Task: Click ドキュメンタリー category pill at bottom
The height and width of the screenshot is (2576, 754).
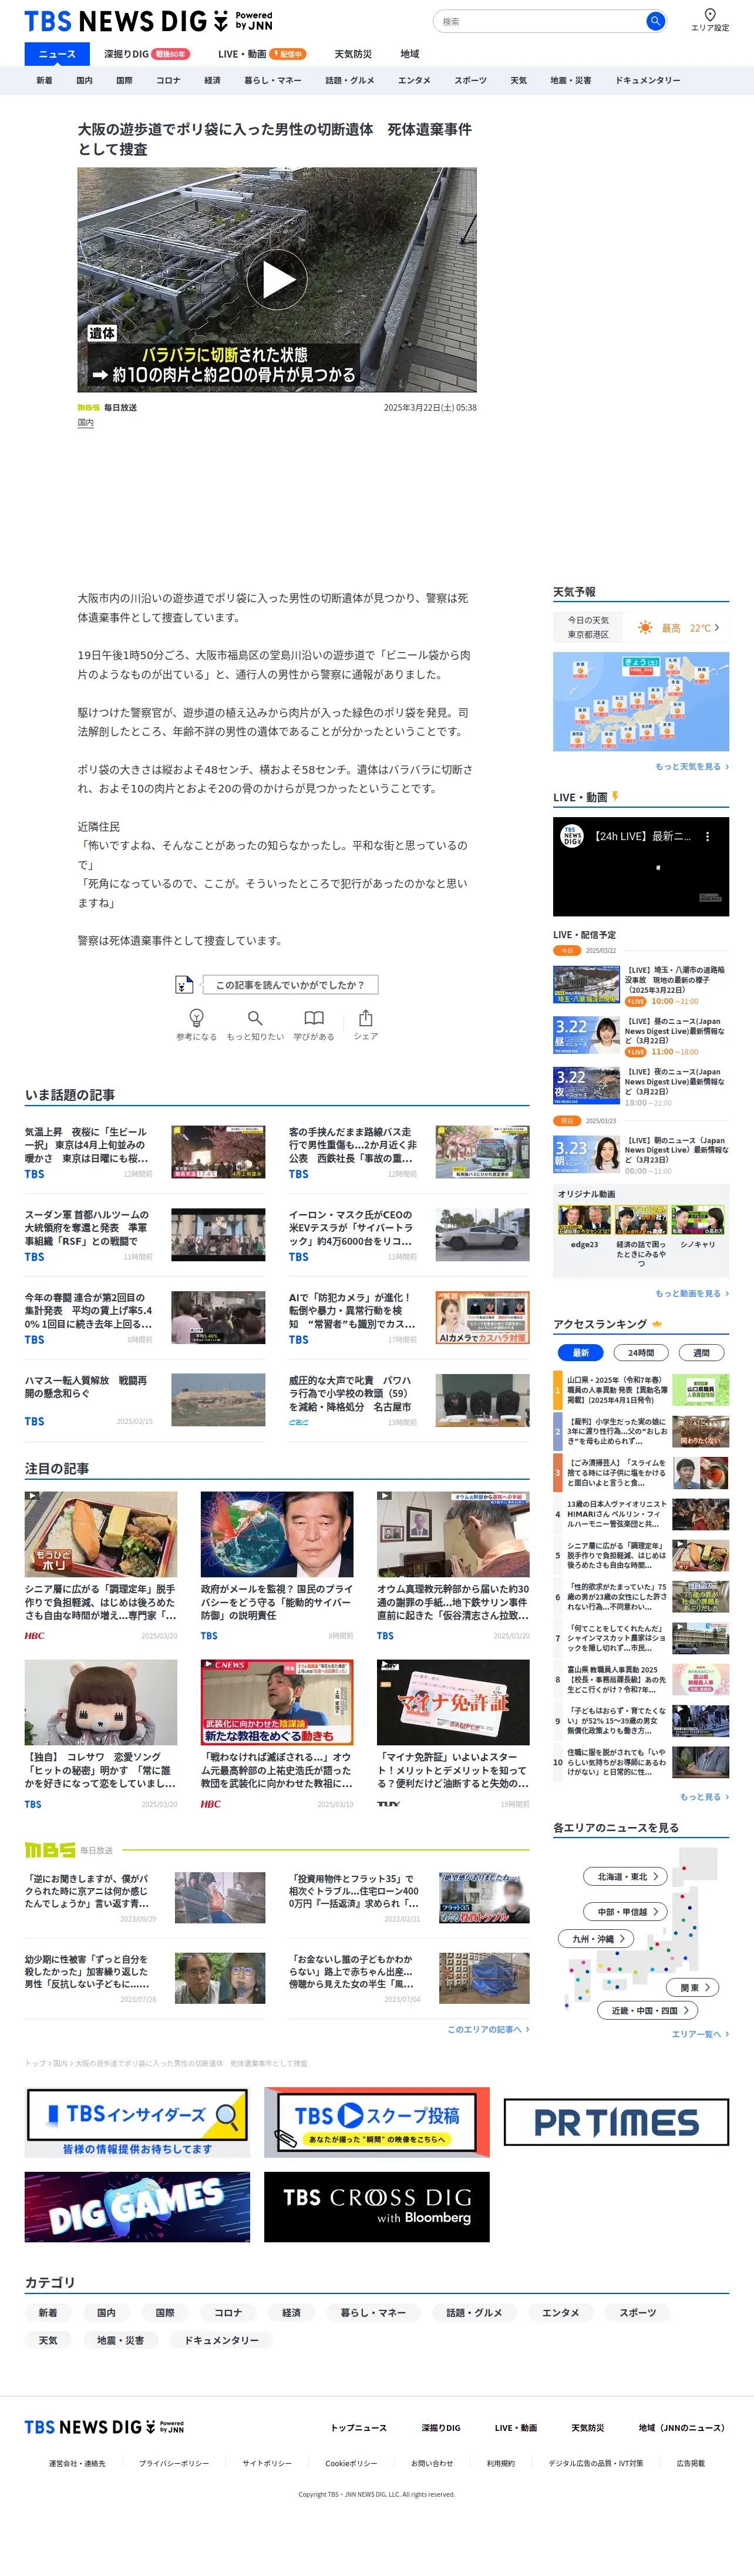Action: click(221, 2341)
